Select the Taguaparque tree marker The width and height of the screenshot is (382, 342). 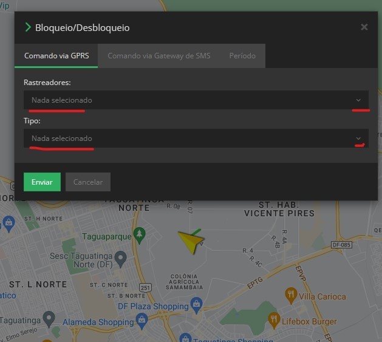(140, 233)
